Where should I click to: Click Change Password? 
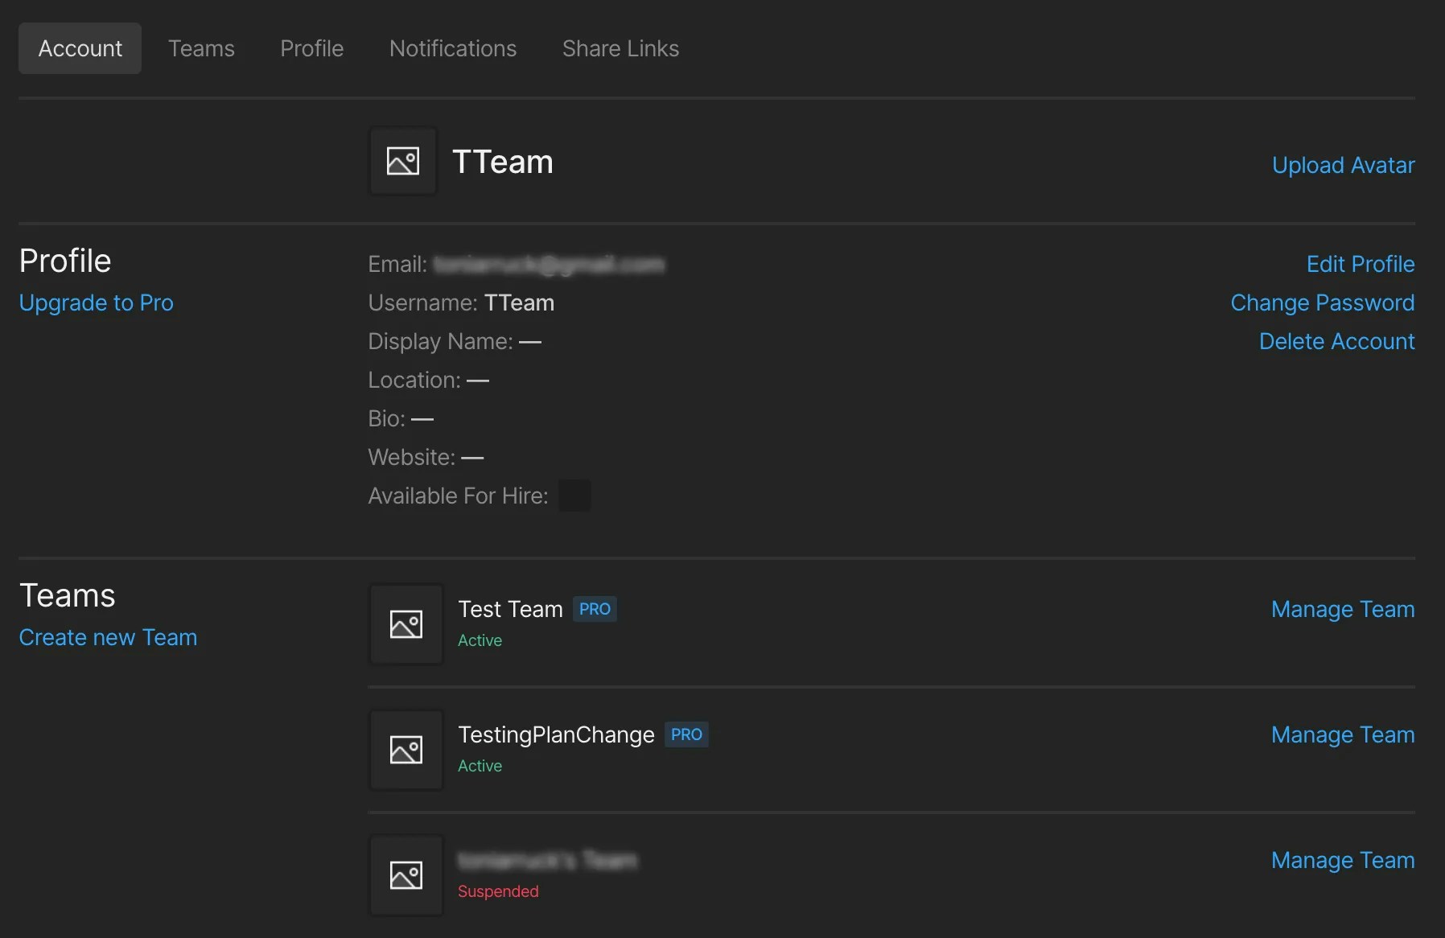tap(1322, 302)
